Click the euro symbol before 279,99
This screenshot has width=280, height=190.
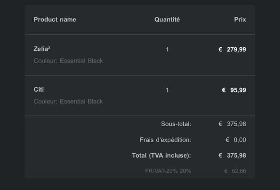[220, 50]
